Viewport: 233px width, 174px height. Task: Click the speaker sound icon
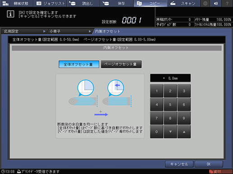point(216,3)
